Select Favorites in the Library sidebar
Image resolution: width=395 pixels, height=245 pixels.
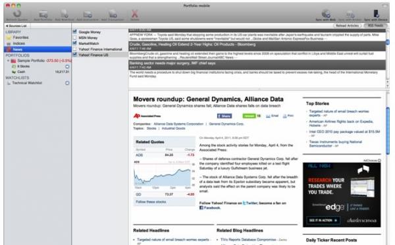click(20, 38)
